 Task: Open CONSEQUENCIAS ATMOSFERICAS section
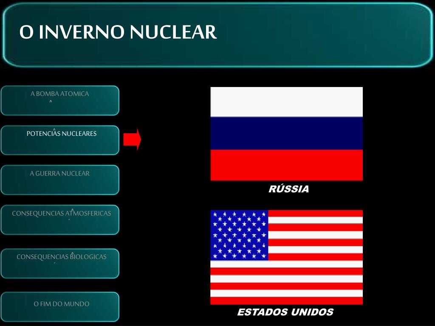[x=60, y=219]
